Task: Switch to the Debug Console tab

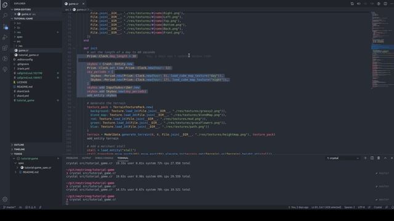Action: pos(104,158)
